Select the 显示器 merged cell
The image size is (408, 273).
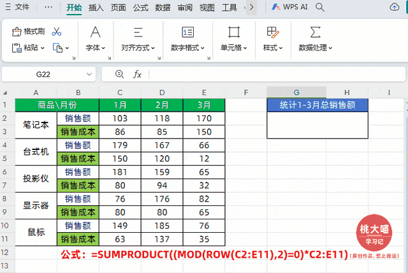(x=36, y=205)
